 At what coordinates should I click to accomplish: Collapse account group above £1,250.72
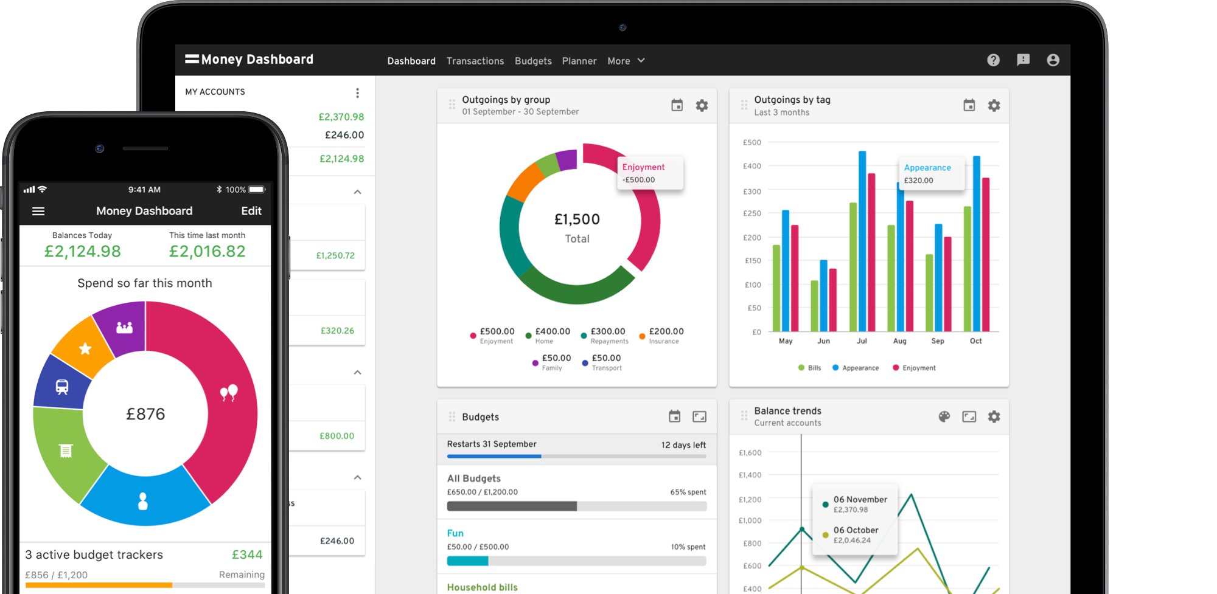pyautogui.click(x=357, y=192)
